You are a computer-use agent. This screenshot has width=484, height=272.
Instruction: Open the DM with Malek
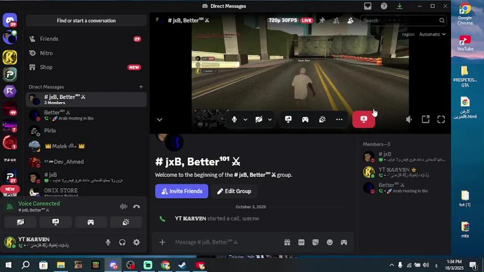pyautogui.click(x=86, y=146)
